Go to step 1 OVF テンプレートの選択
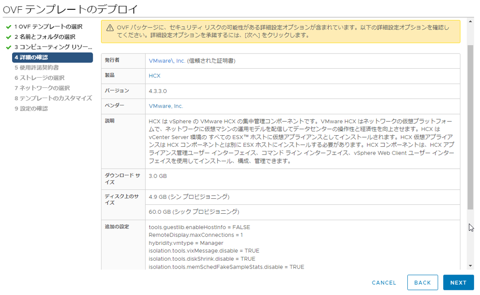Image resolution: width=480 pixels, height=295 pixels. (48, 27)
